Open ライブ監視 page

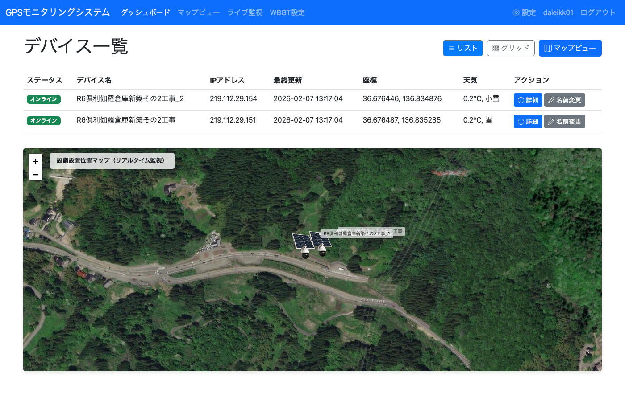click(x=245, y=12)
